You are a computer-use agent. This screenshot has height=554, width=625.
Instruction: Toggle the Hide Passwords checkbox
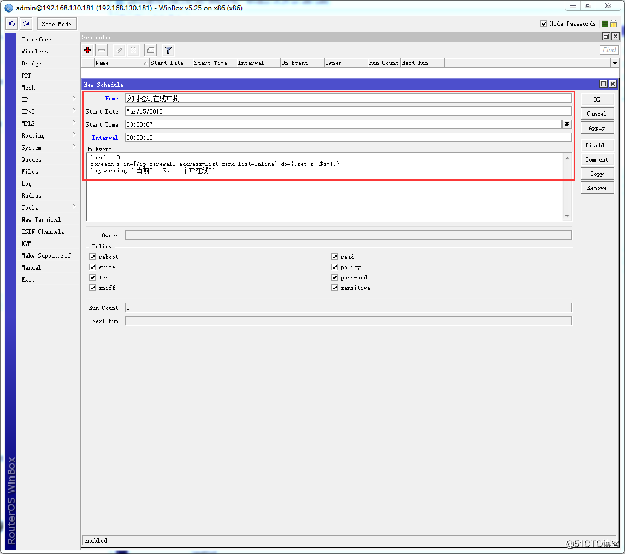pyautogui.click(x=543, y=23)
